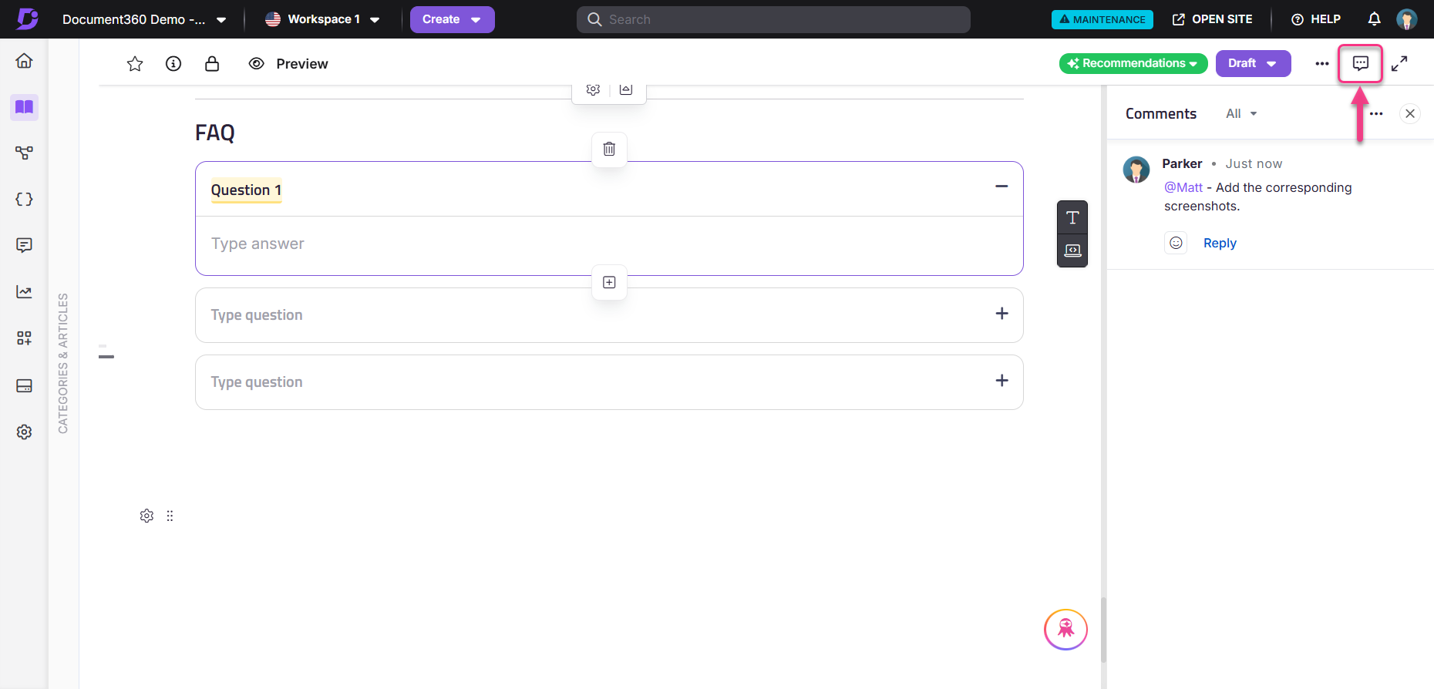This screenshot has height=689, width=1434.
Task: Open the article information icon
Action: point(173,64)
